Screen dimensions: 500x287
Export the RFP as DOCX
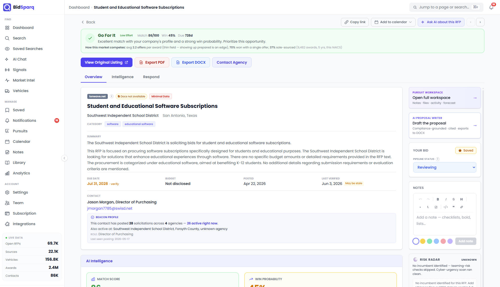[x=191, y=62]
